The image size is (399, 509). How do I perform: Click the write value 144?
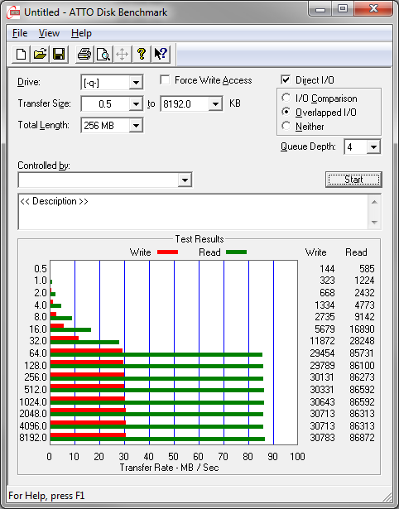coord(327,269)
